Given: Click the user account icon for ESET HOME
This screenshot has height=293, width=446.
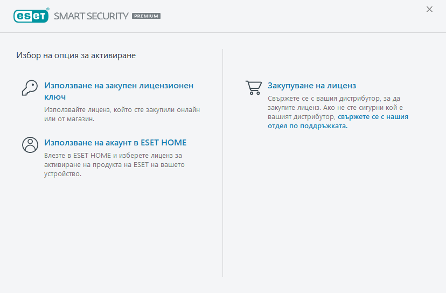Looking at the screenshot, I should coord(30,145).
